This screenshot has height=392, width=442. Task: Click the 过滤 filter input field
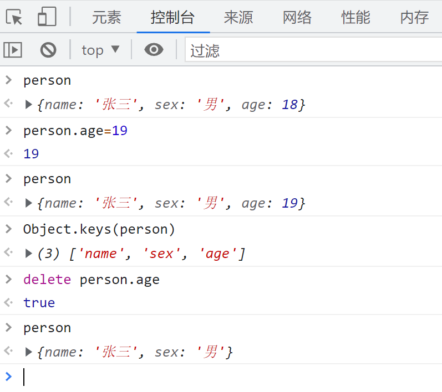(x=311, y=50)
